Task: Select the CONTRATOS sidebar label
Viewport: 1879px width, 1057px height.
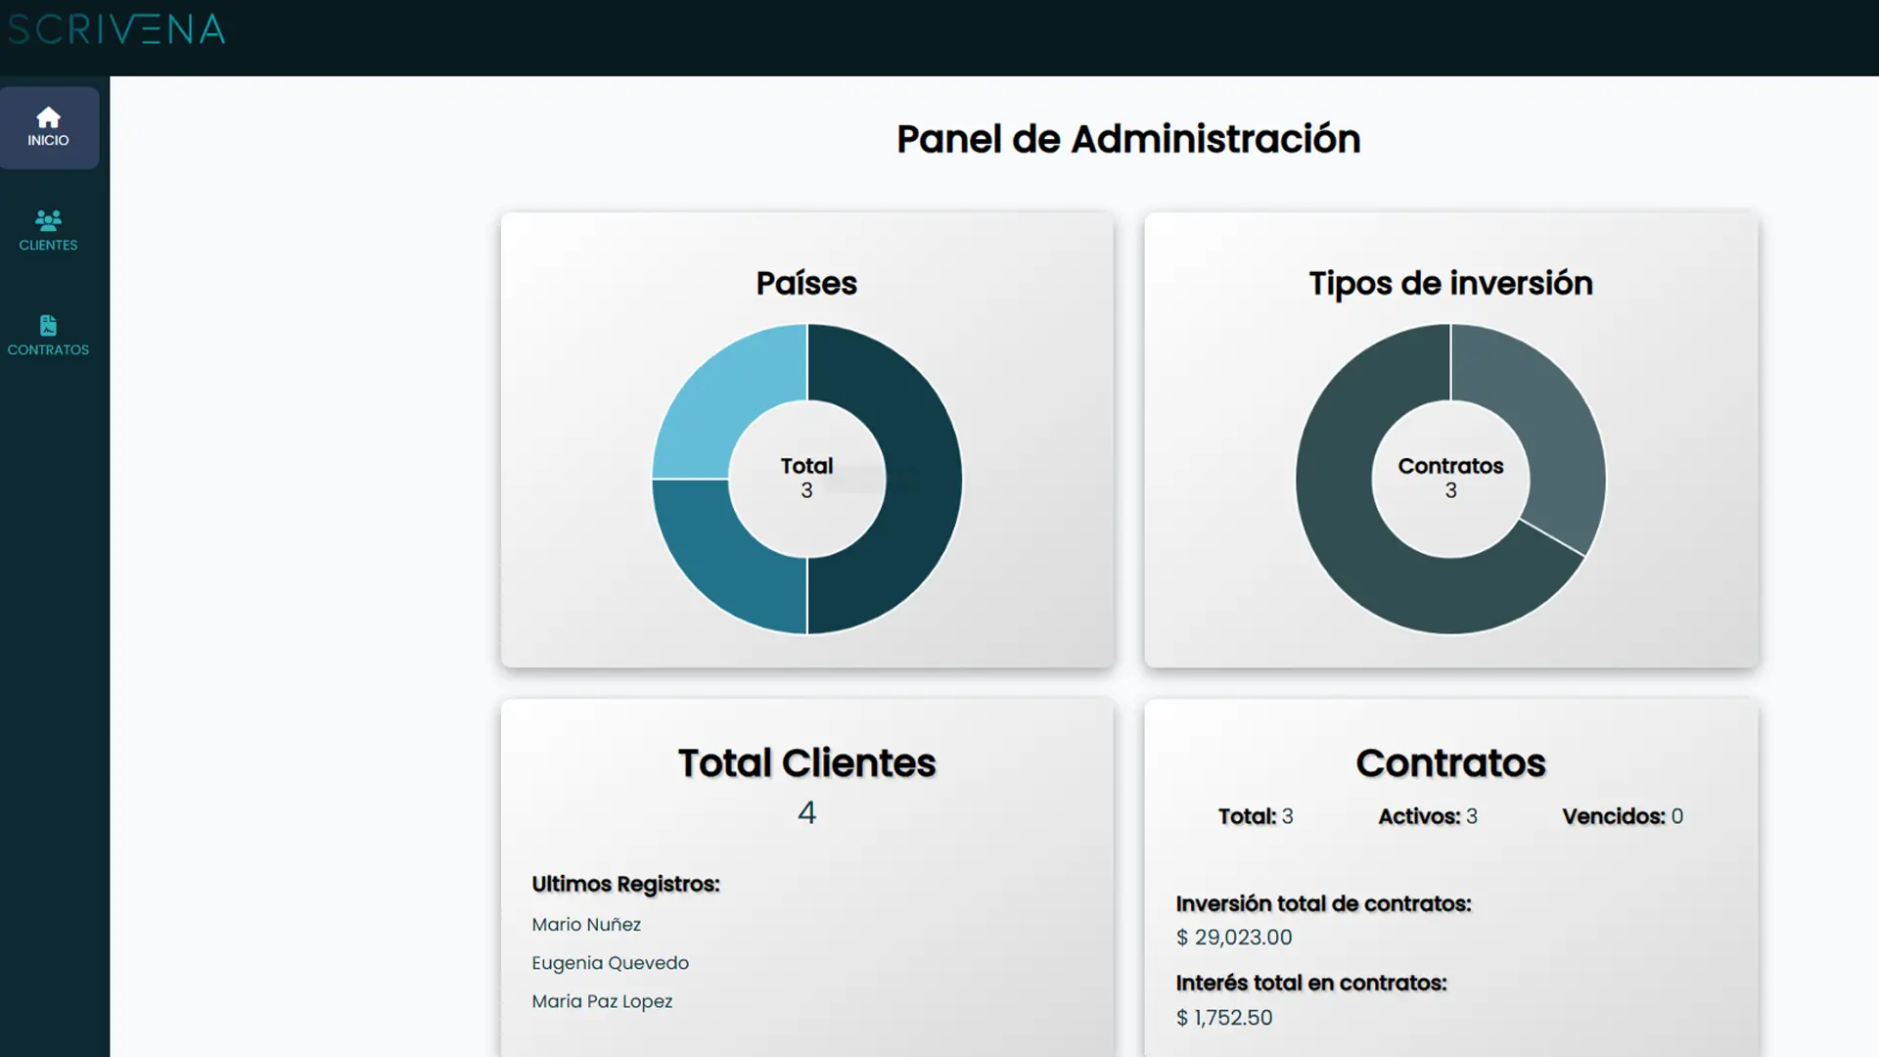Action: coord(48,350)
